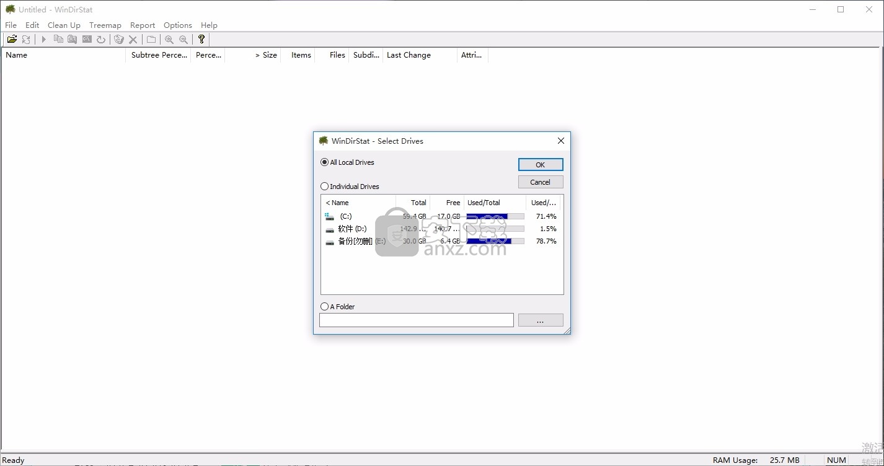Image resolution: width=884 pixels, height=466 pixels.
Task: Click the Subdirs column header
Action: click(x=366, y=55)
